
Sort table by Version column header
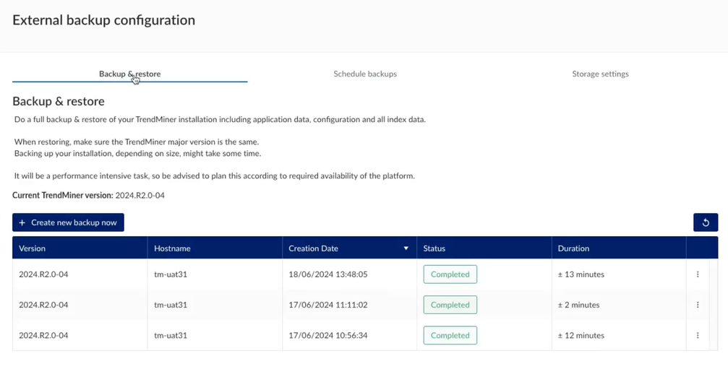[x=33, y=248]
